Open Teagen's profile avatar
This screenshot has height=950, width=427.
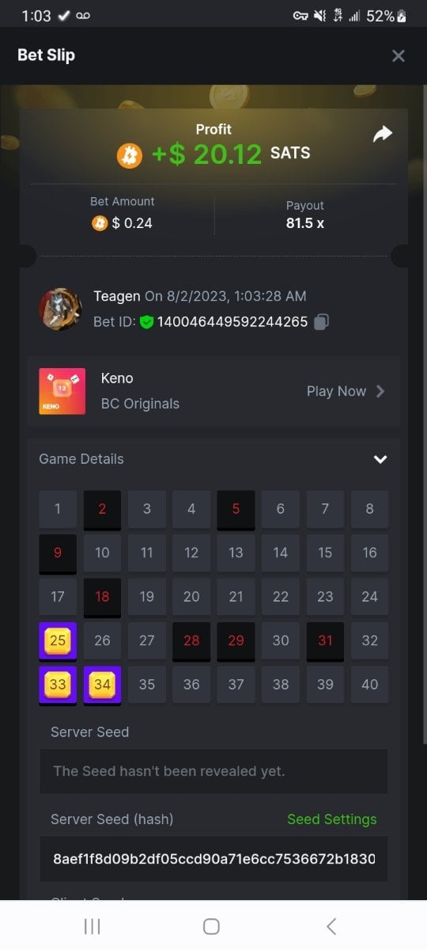60,309
